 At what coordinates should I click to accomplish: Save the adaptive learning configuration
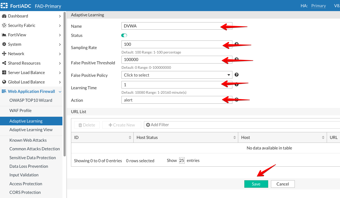pyautogui.click(x=256, y=184)
